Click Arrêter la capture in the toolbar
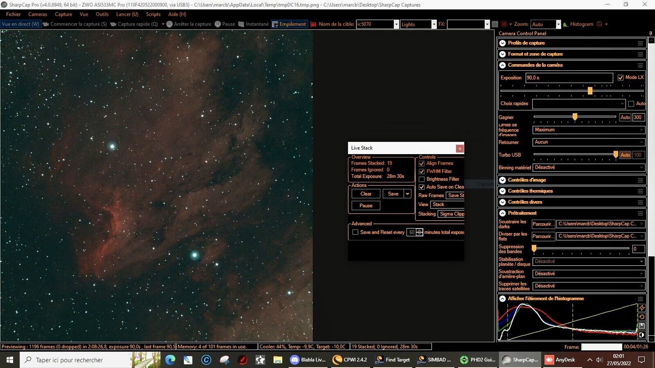The width and height of the screenshot is (655, 368). tap(189, 24)
